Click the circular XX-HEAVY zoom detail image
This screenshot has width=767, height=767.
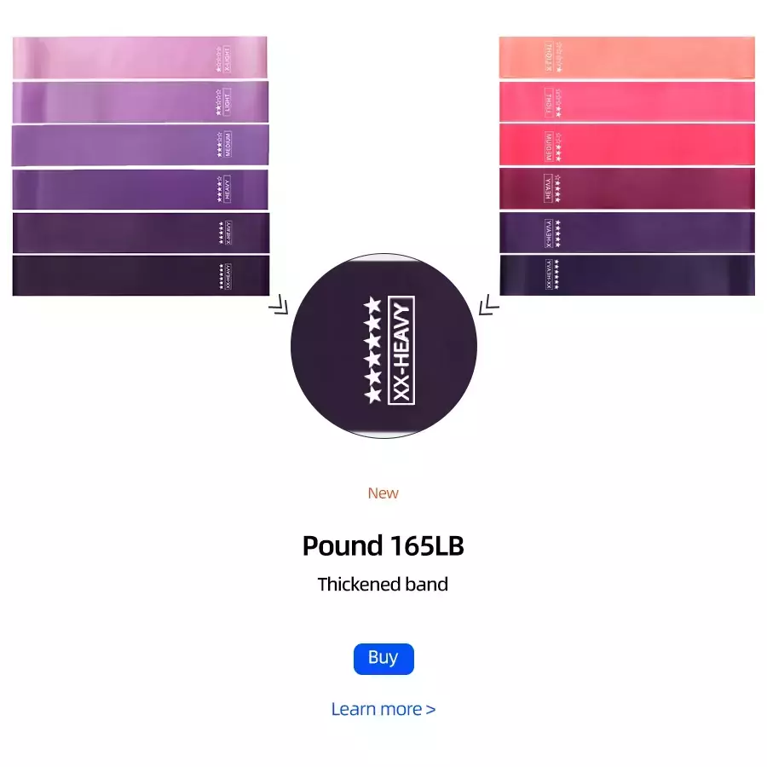point(383,346)
